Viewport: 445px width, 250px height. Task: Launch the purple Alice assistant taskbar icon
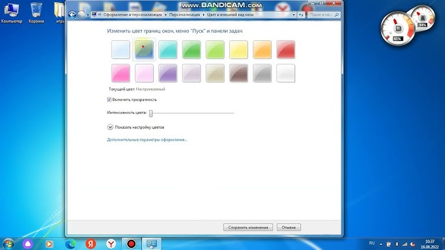(x=27, y=244)
